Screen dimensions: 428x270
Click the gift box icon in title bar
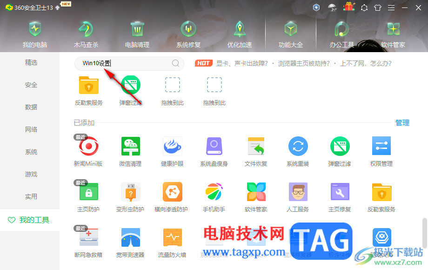[x=349, y=7]
